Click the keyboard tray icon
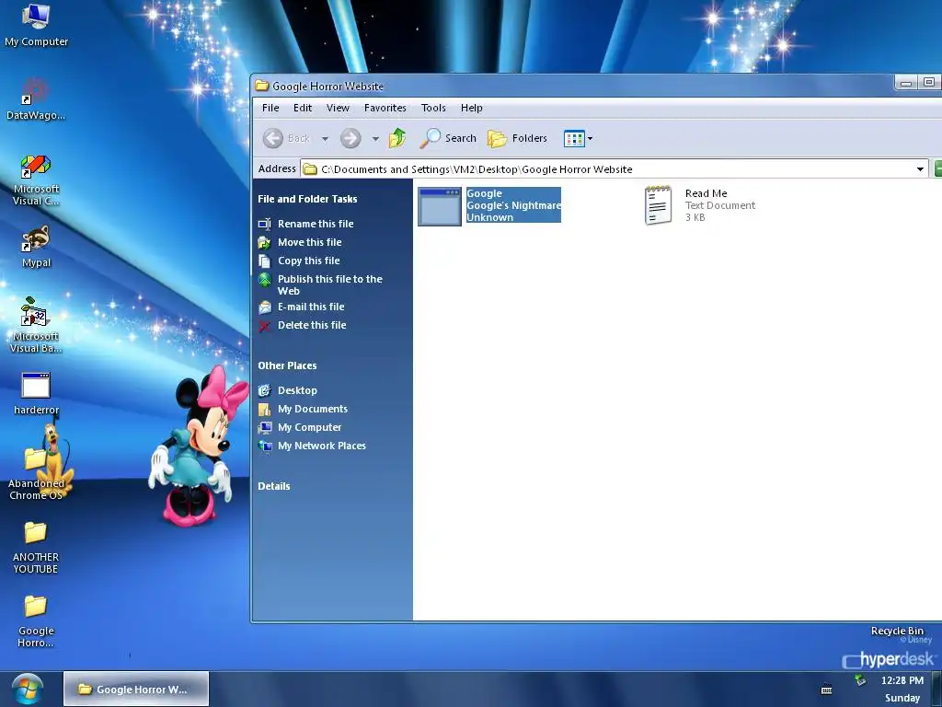942x707 pixels. (x=827, y=689)
